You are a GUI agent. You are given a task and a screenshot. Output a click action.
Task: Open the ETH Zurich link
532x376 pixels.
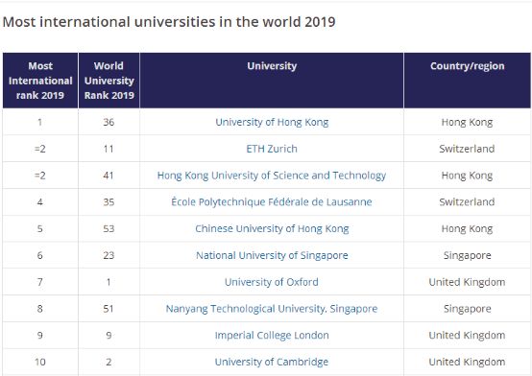click(272, 149)
